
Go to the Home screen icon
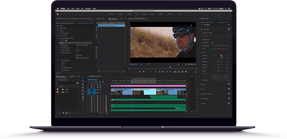click(58, 14)
